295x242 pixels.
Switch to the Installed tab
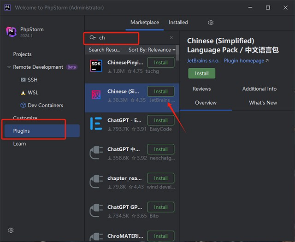click(x=178, y=22)
